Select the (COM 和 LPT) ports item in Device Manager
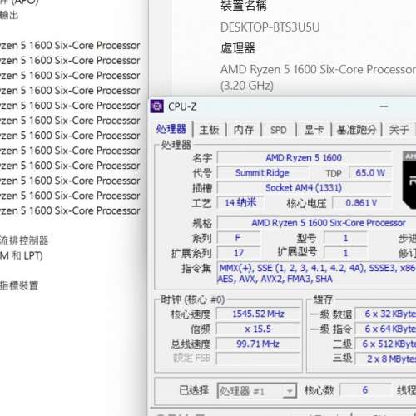416x416 pixels. 21,255
